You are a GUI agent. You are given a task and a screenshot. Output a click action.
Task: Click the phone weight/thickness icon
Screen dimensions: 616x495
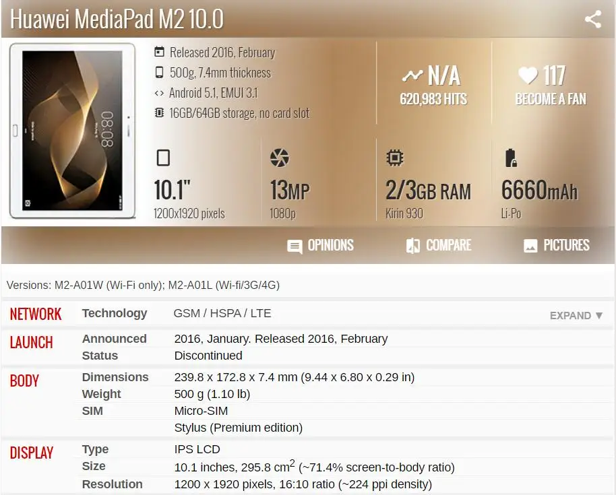[x=159, y=72]
